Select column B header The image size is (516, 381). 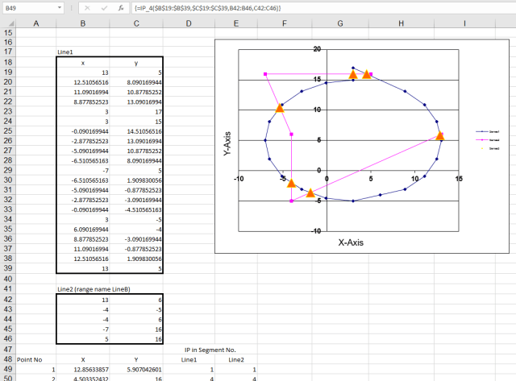coord(83,22)
